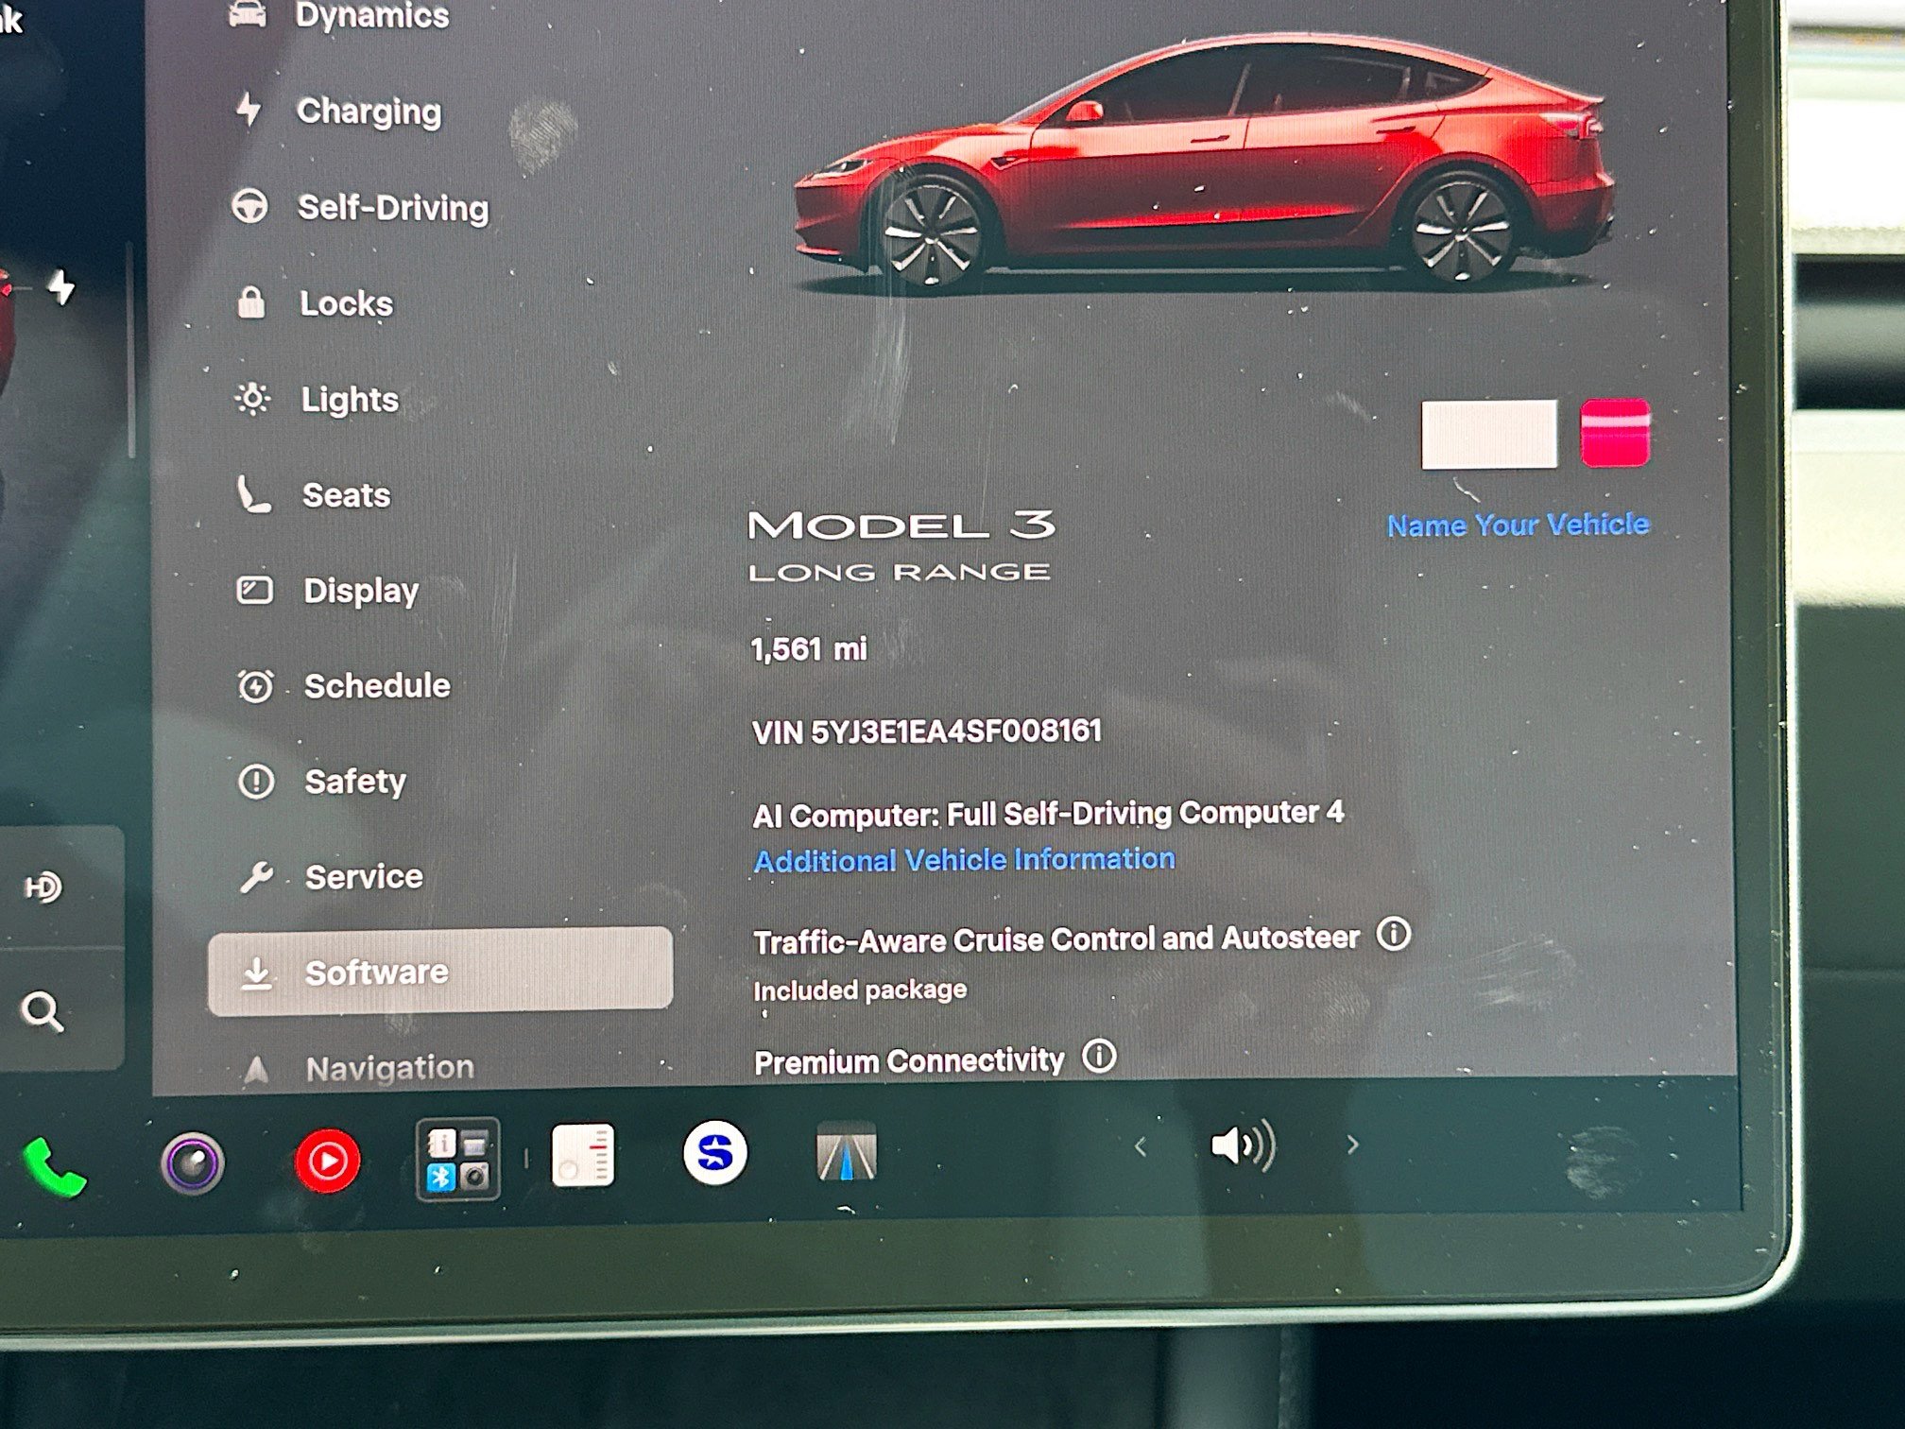The height and width of the screenshot is (1429, 1905).
Task: Tap the seat icon beside Seats
Action: click(253, 494)
